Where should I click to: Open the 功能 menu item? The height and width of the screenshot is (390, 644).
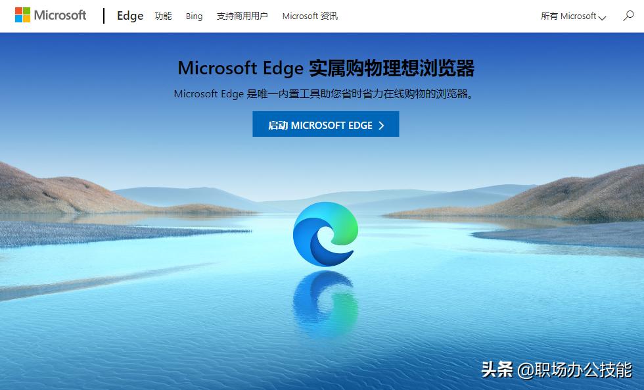point(163,16)
